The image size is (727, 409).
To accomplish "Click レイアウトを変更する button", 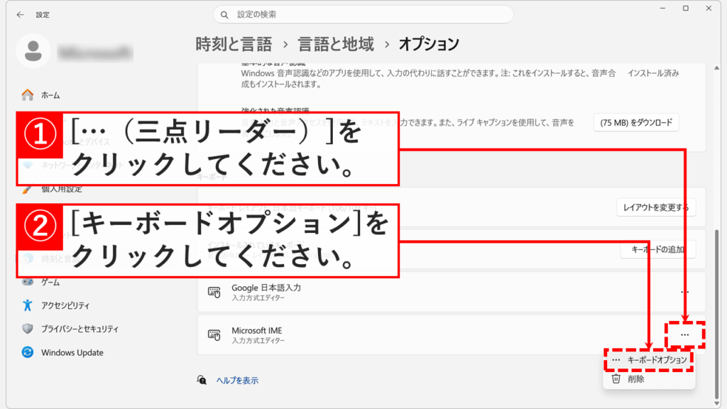I will tap(656, 207).
